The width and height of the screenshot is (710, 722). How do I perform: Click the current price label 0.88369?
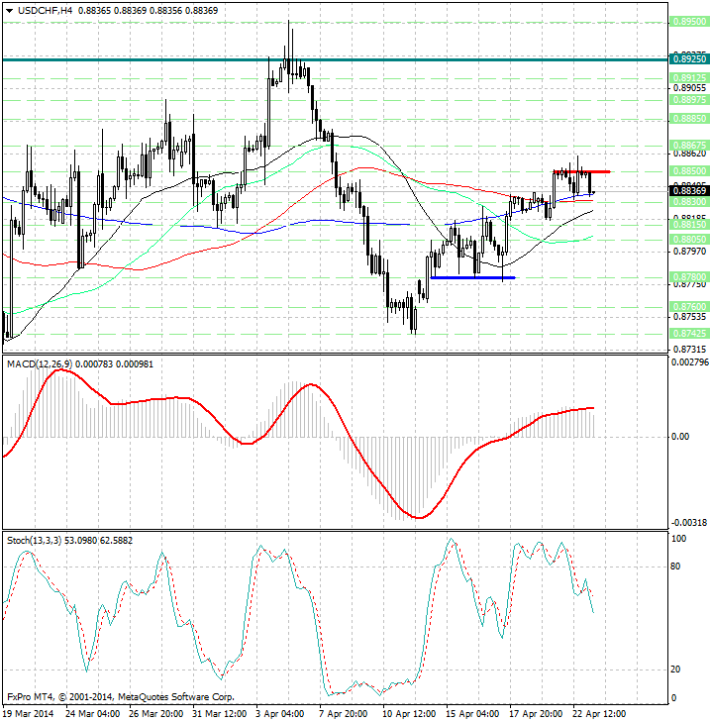click(686, 190)
